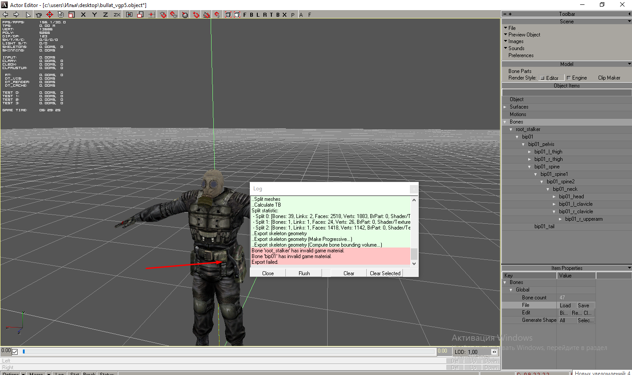Click the animation timeline slider track
Screen dimensions: 632x375
point(228,351)
